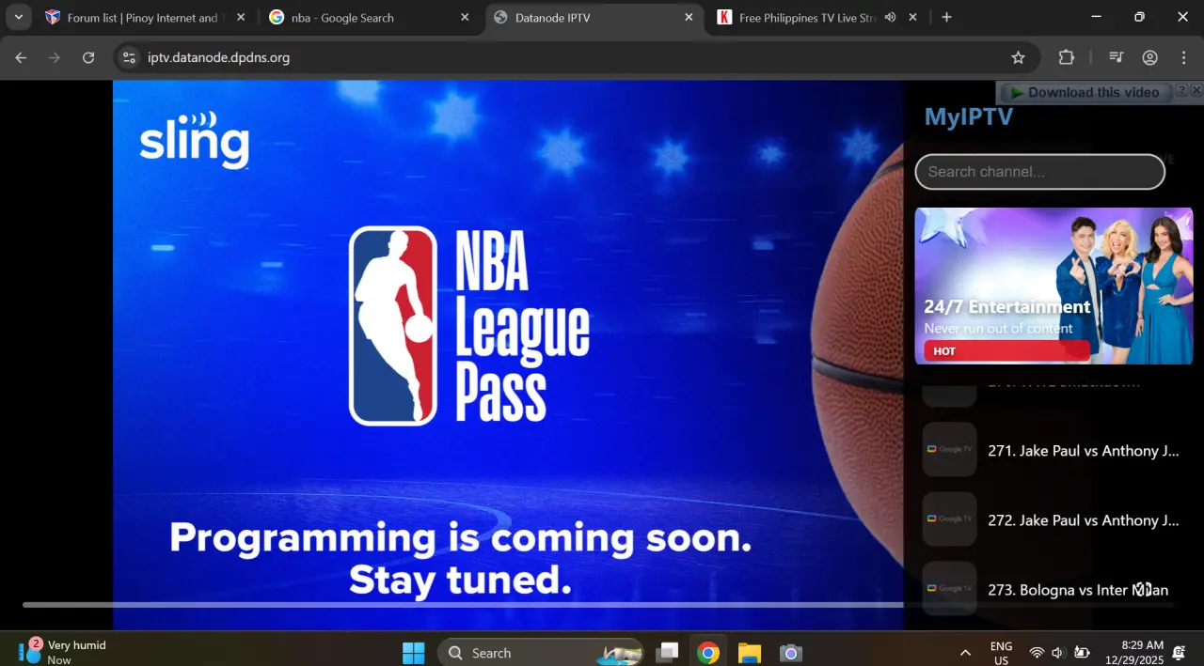Open the Chrome profile avatar
The height and width of the screenshot is (666, 1204).
(x=1149, y=57)
